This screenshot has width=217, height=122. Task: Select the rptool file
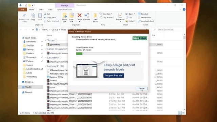tap(53, 87)
